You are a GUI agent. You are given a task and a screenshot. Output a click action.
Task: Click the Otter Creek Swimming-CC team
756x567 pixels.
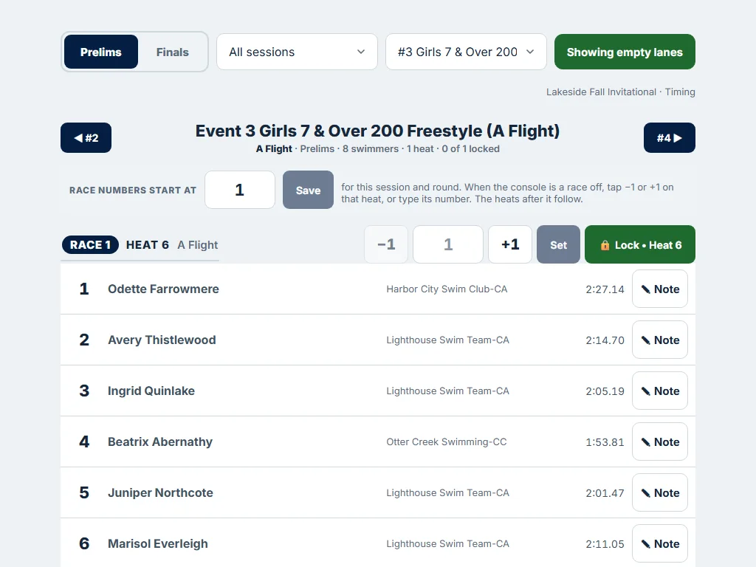pos(447,442)
